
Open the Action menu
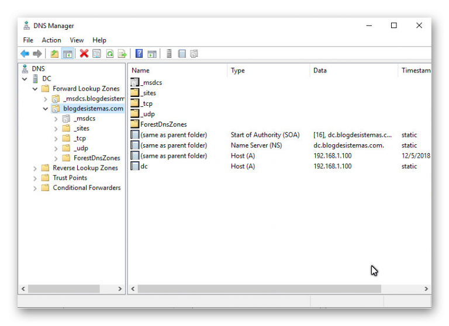click(x=51, y=40)
